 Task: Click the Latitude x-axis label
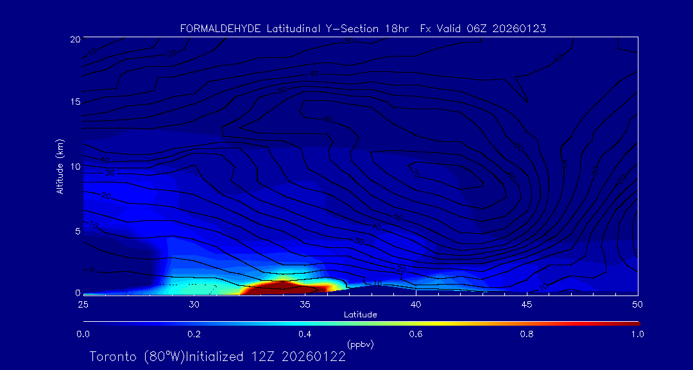[359, 314]
